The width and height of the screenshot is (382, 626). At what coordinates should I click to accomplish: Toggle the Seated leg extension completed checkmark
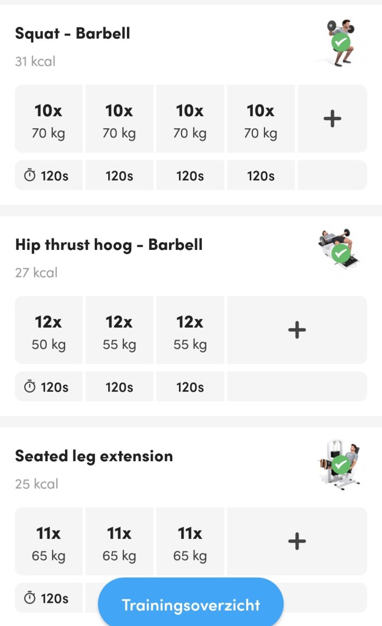coord(341,464)
